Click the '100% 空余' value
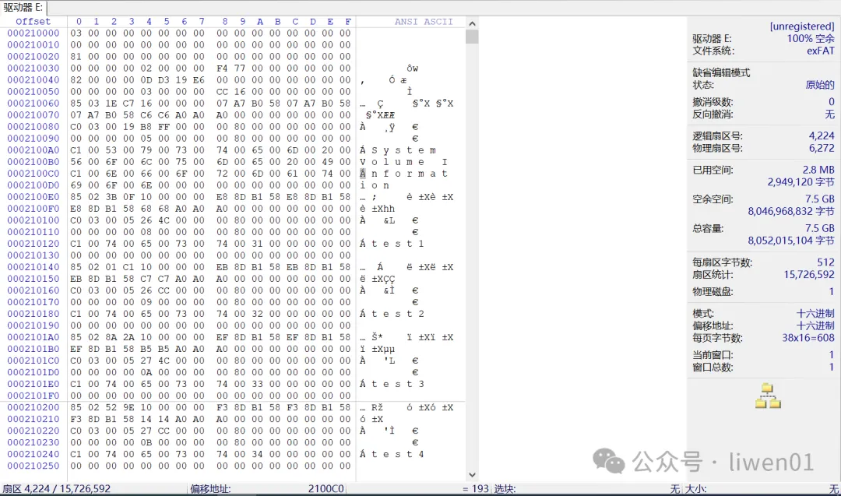The height and width of the screenshot is (496, 841). click(811, 39)
